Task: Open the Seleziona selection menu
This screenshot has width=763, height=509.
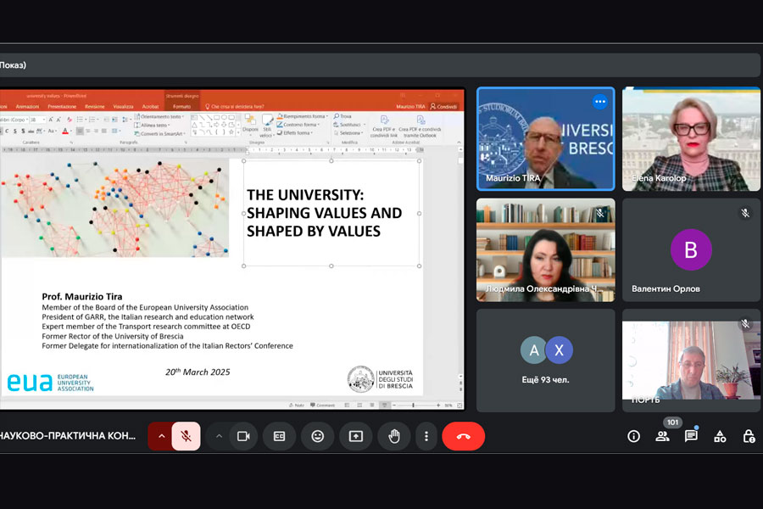Action: click(x=348, y=132)
